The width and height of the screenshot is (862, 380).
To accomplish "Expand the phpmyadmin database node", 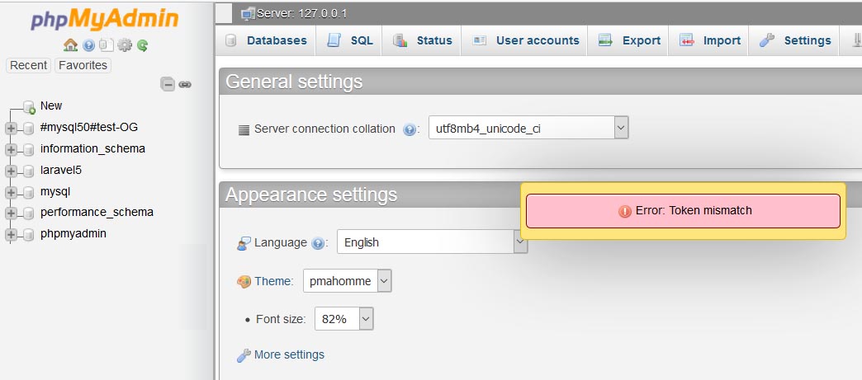I will (x=11, y=234).
